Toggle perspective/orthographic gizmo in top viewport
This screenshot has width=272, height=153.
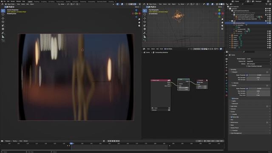222,29
